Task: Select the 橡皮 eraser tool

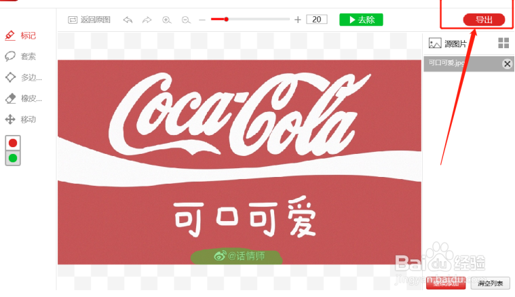Action: click(x=24, y=98)
